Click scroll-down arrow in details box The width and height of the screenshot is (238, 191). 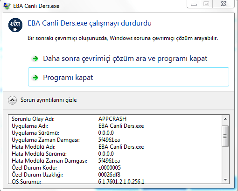pyautogui.click(x=225, y=180)
